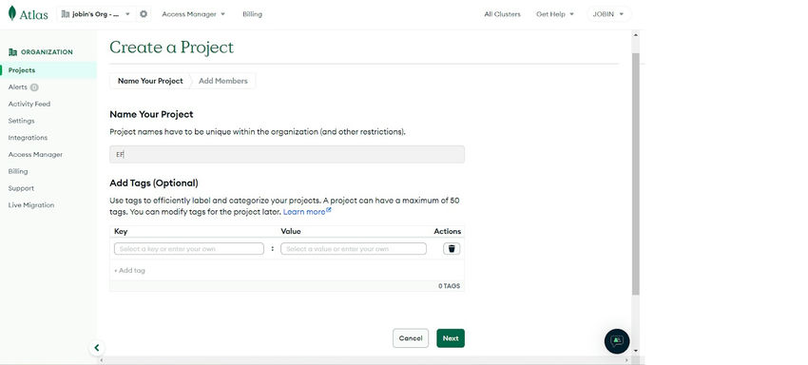Switch to the Add Members step

pos(223,81)
